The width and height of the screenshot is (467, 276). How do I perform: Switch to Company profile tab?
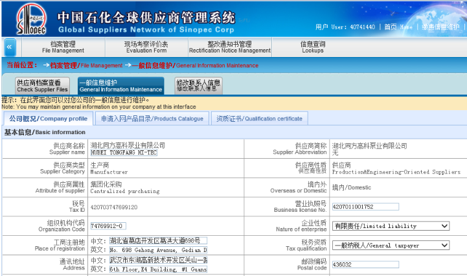(x=48, y=119)
